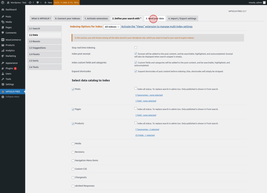
Task: Go to 4. Import / Export settings tab
Action: click(x=182, y=18)
